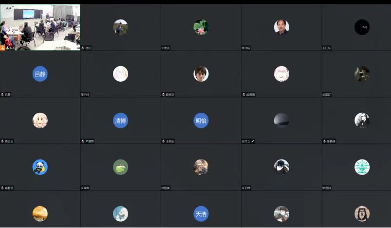Screen dimensions: 391x228
Task: Select the blue 天浩 initials avatar
Action: [201, 214]
